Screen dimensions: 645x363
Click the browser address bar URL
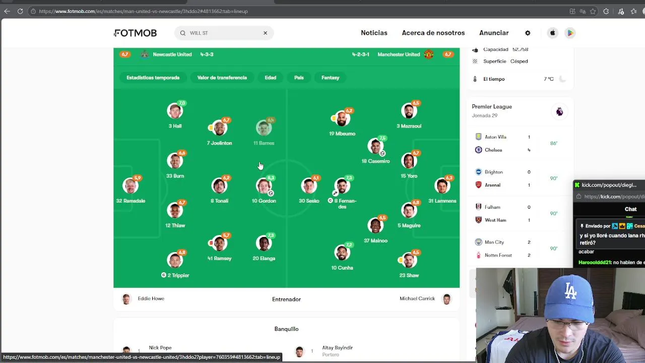143,11
